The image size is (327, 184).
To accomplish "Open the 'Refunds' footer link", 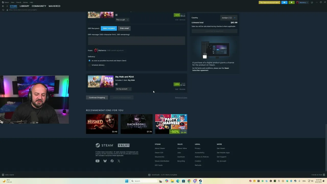I will pos(198,165).
